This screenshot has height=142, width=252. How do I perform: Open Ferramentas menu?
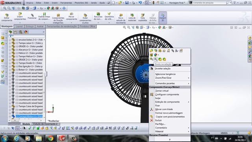tap(66, 3)
